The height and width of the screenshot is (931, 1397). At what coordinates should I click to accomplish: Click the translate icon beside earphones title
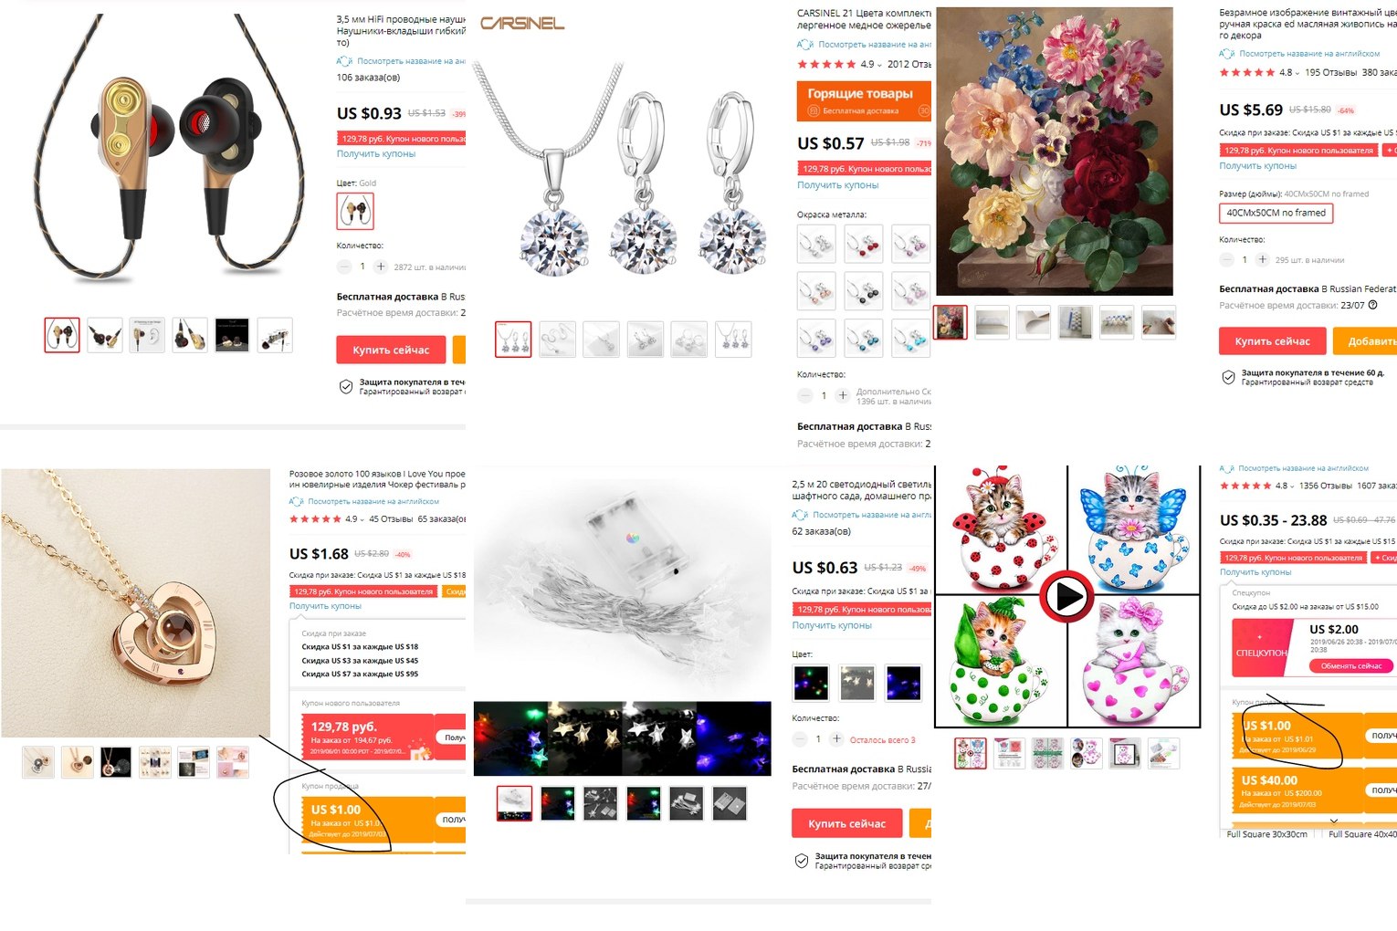344,61
